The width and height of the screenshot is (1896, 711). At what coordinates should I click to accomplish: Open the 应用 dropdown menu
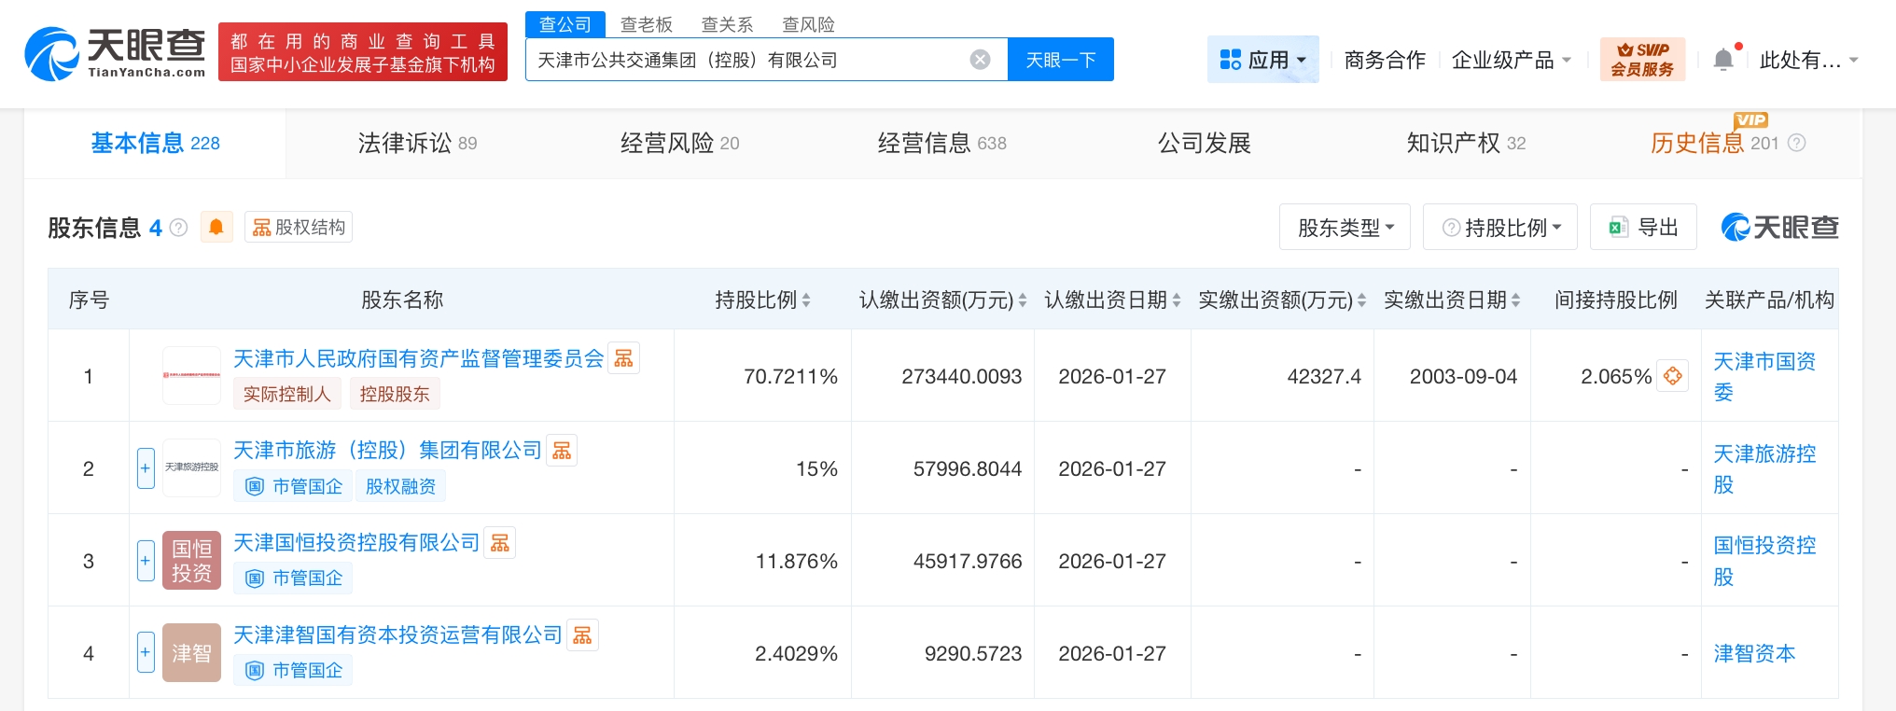pyautogui.click(x=1262, y=60)
